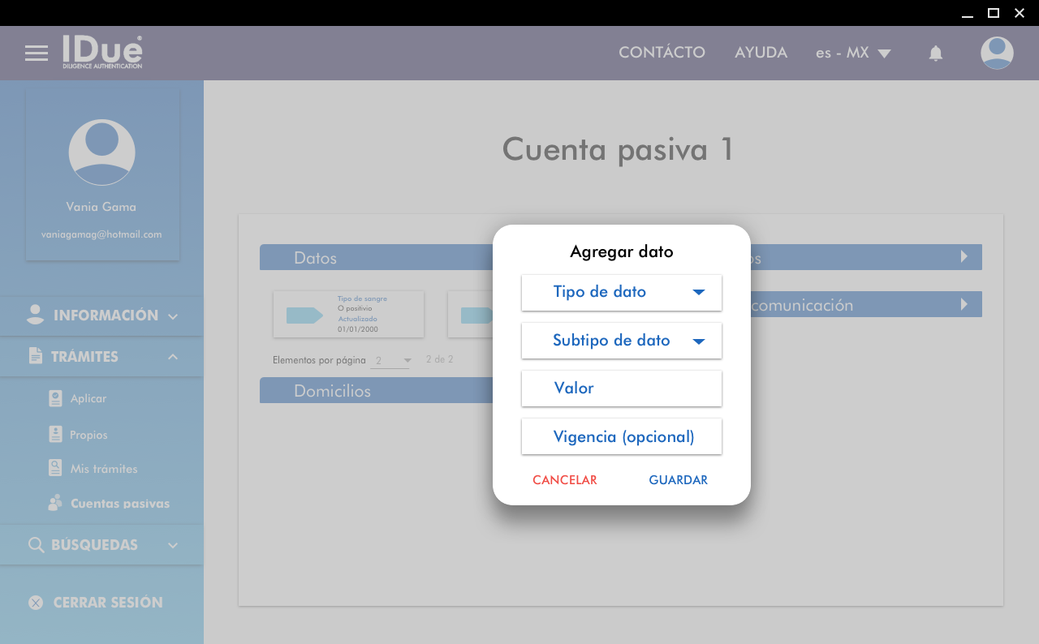Click the Valor input field
Viewport: 1039px width, 644px height.
pos(621,389)
